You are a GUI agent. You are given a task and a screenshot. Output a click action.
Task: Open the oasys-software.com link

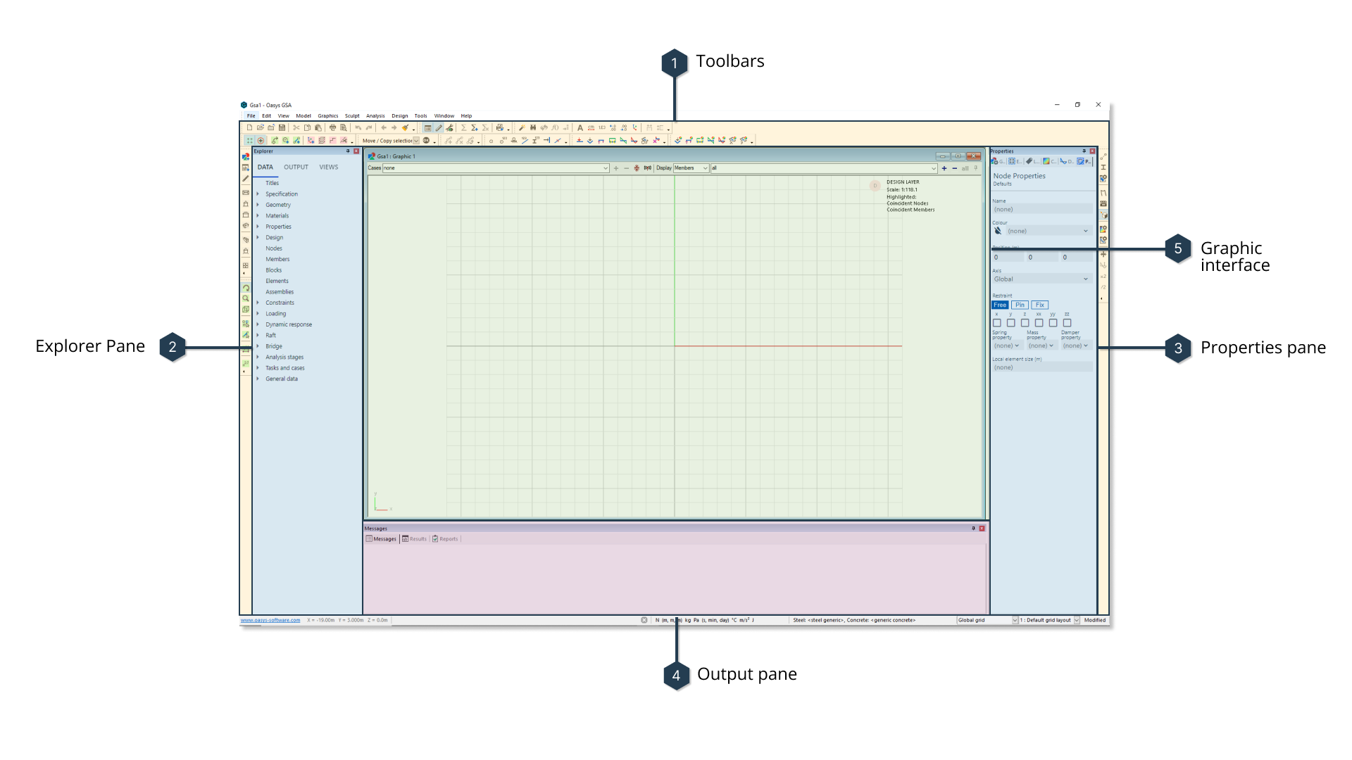[x=268, y=621]
